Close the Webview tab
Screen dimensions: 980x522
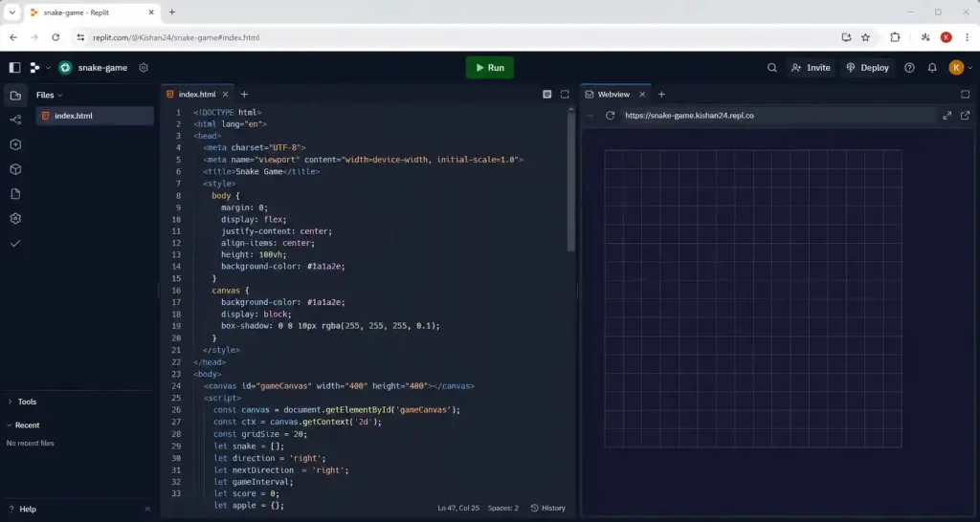click(642, 95)
